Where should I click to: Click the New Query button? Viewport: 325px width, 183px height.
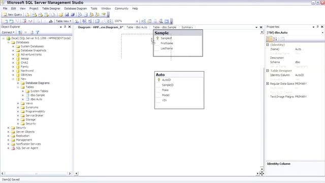pyautogui.click(x=12, y=15)
